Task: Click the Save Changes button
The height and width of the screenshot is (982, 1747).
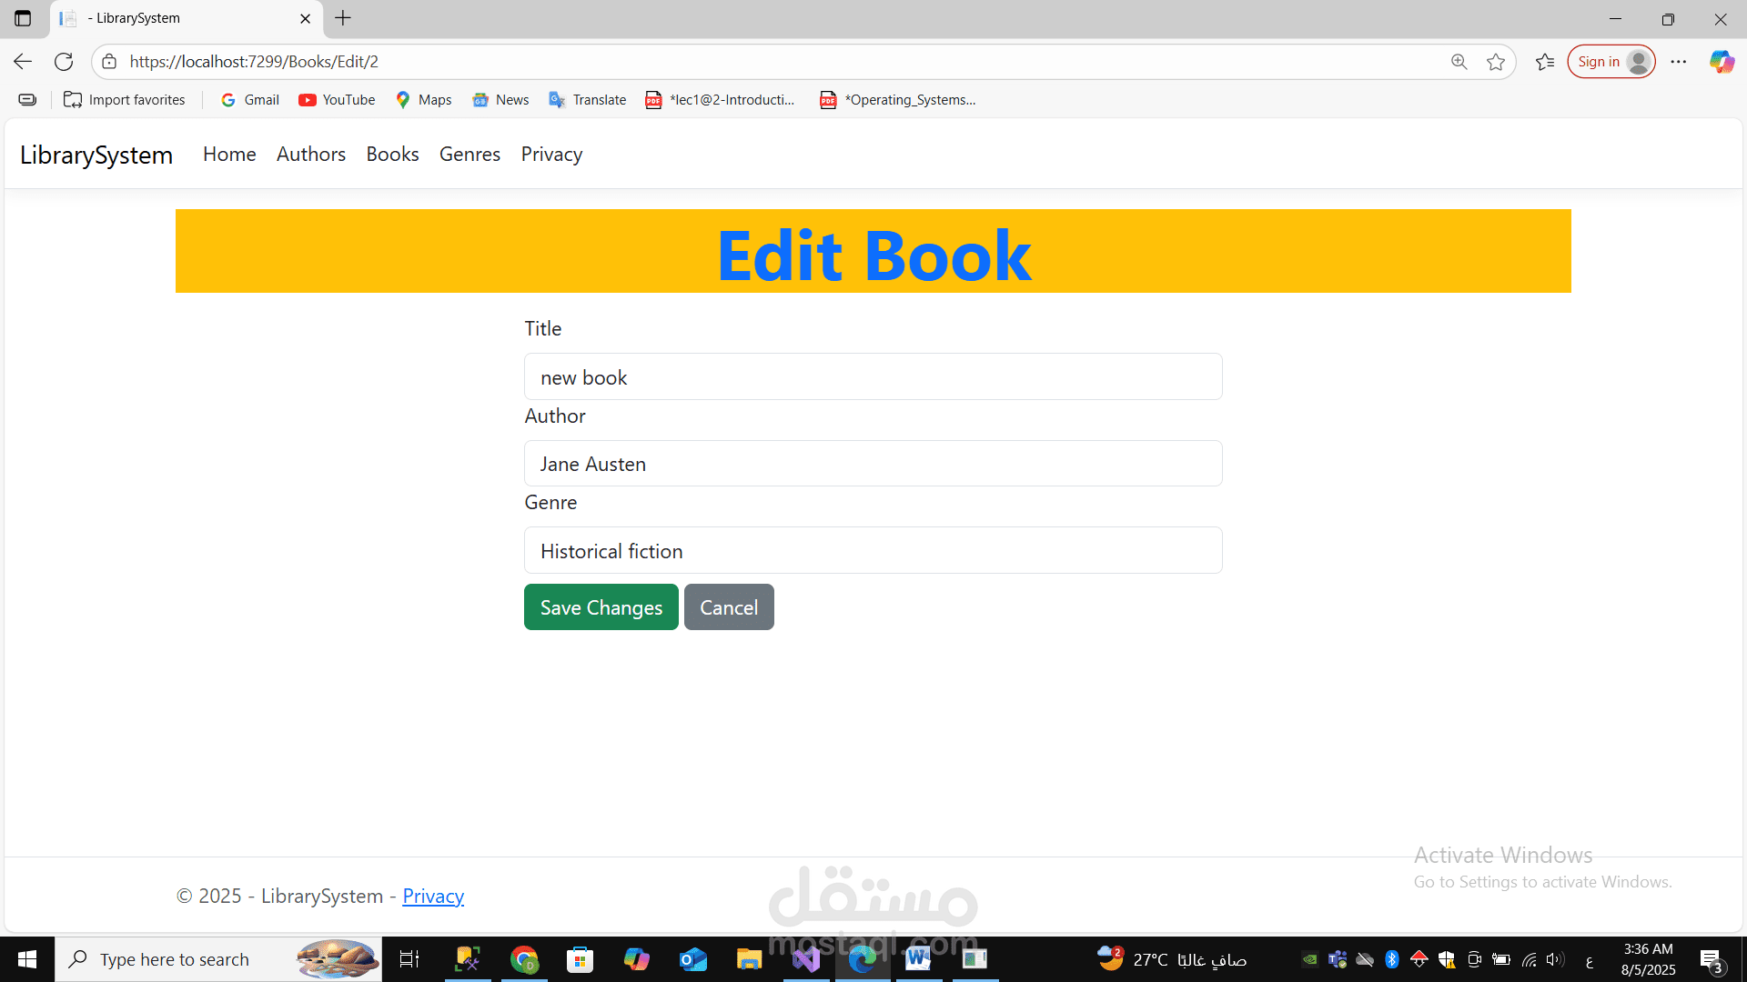Action: (x=601, y=607)
